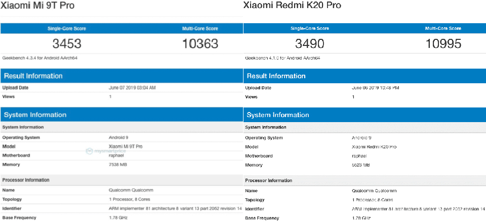Click Name label in Redmi K20 Pro panel
Image resolution: width=486 pixels, height=222 pixels.
[252, 191]
